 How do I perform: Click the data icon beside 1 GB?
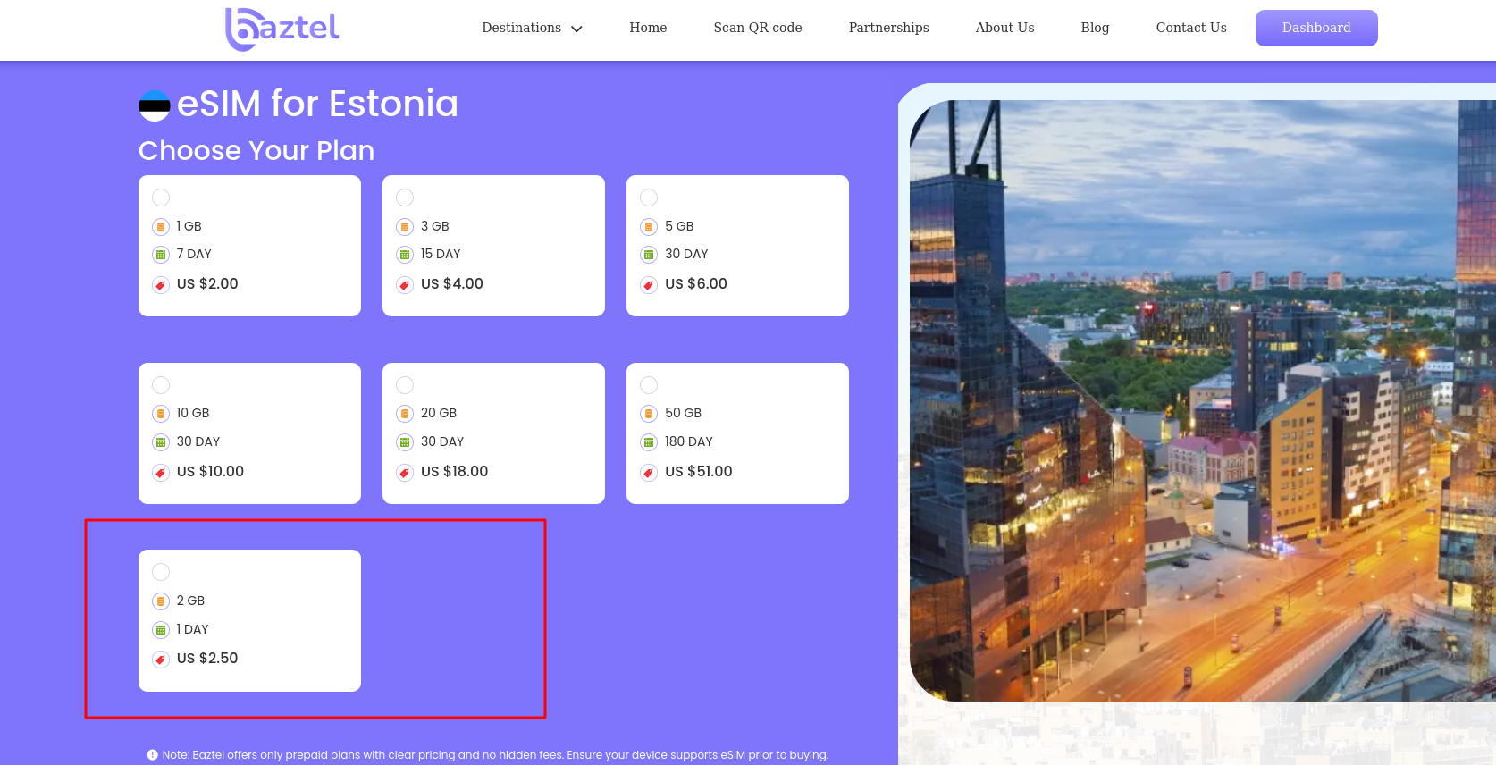[x=161, y=227]
